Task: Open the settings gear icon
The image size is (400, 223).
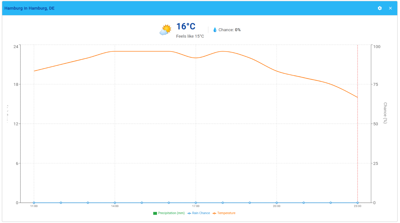Action: pos(380,8)
